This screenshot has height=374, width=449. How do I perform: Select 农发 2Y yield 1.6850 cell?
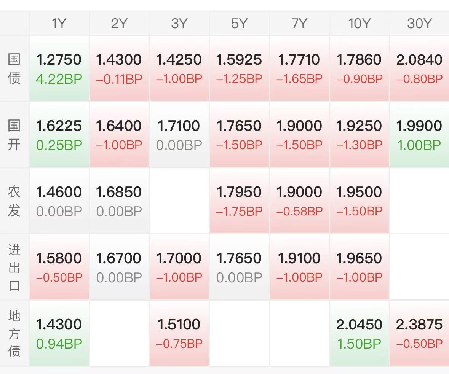pyautogui.click(x=119, y=201)
